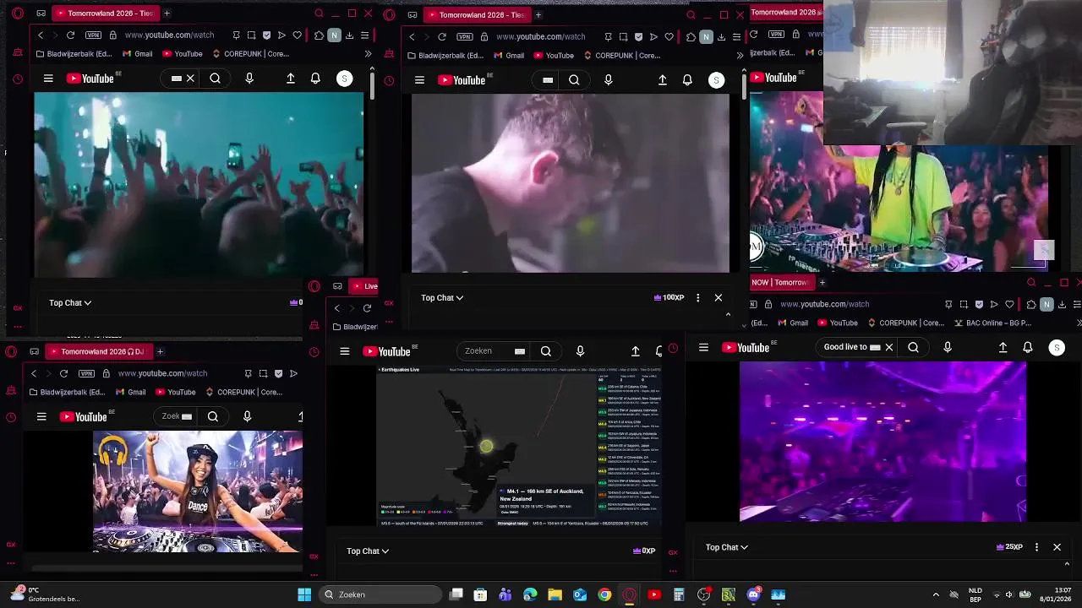Show hidden system tray icons
Image resolution: width=1082 pixels, height=608 pixels.
tap(936, 594)
